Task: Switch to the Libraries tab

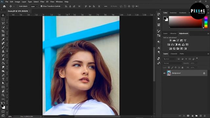Action: (x=173, y=33)
